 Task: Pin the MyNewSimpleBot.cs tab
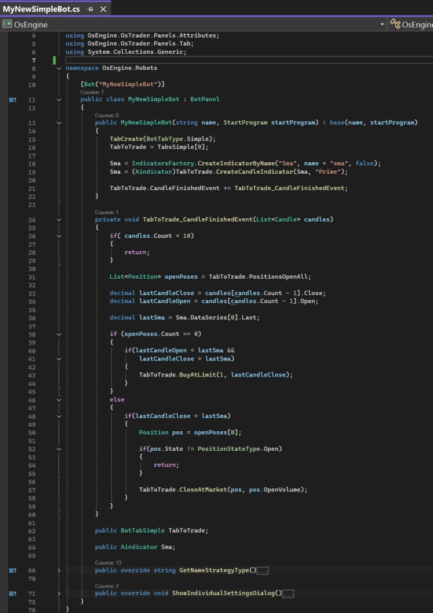(x=90, y=9)
